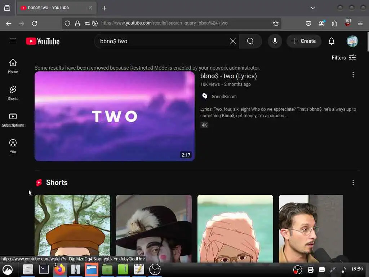Open Firefox View icon

[7, 8]
